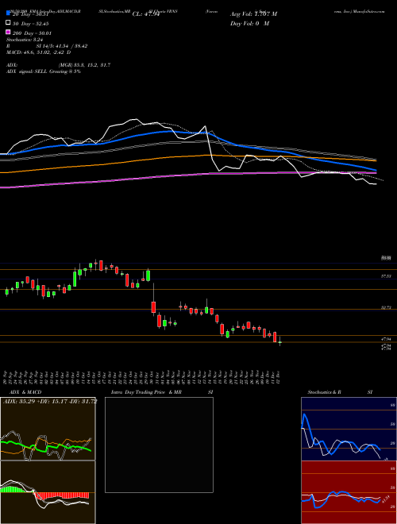Open the MACD histogram panel
The image size is (397, 524).
48,492
